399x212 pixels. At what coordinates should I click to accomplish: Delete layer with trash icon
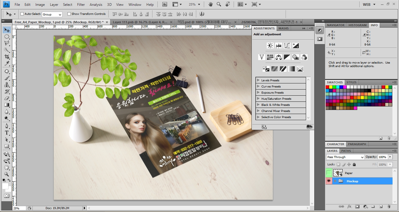(x=389, y=206)
